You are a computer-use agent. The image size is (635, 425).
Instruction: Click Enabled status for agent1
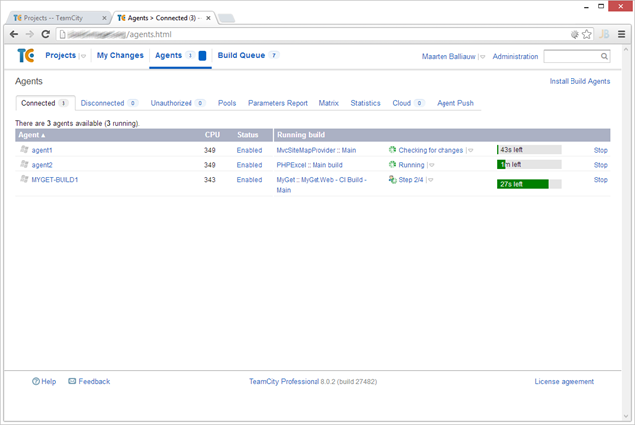tap(249, 150)
